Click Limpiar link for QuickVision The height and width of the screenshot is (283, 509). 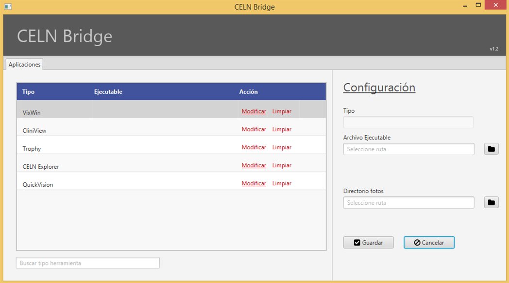(282, 183)
